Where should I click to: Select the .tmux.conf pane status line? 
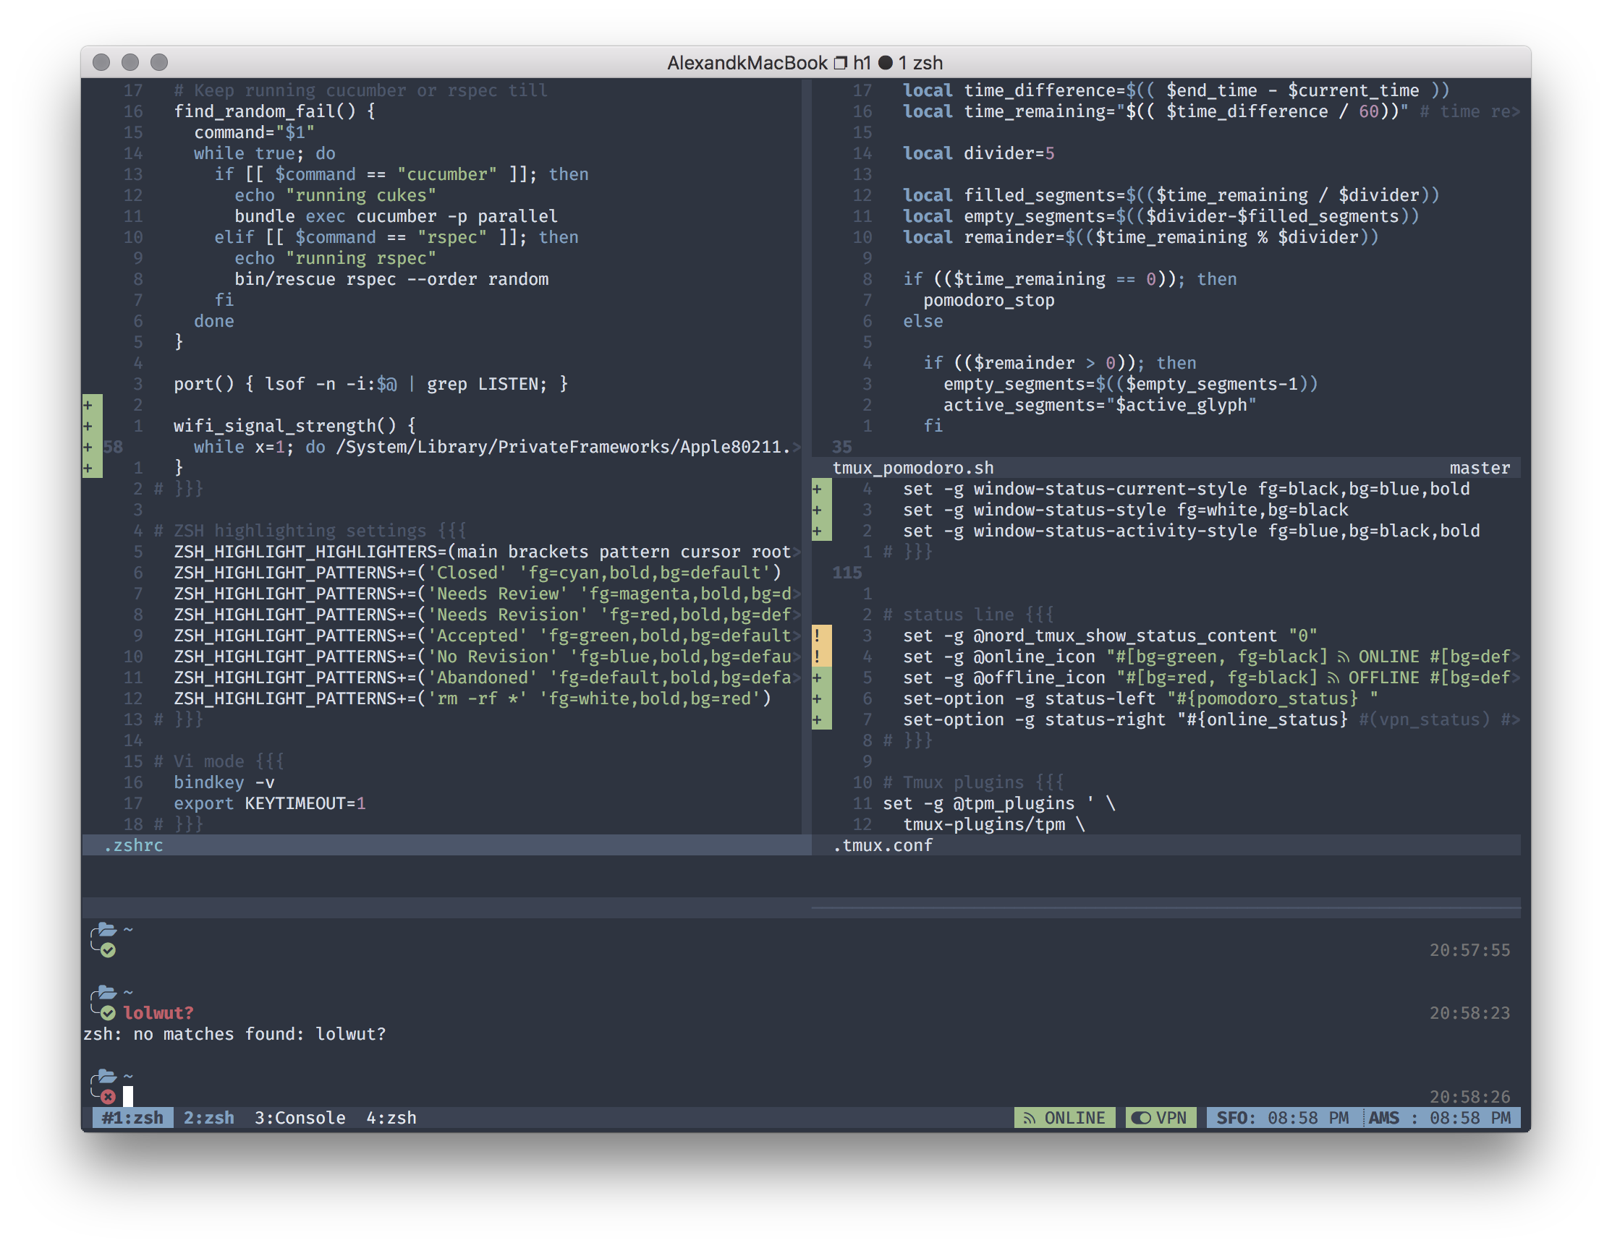pyautogui.click(x=883, y=845)
